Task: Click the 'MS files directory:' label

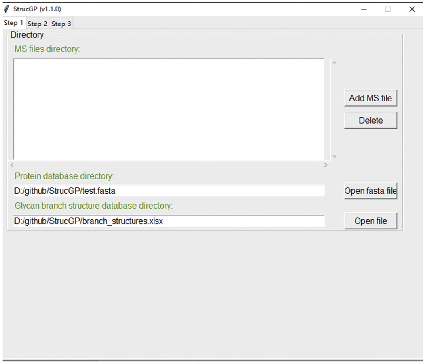Action: click(x=47, y=49)
